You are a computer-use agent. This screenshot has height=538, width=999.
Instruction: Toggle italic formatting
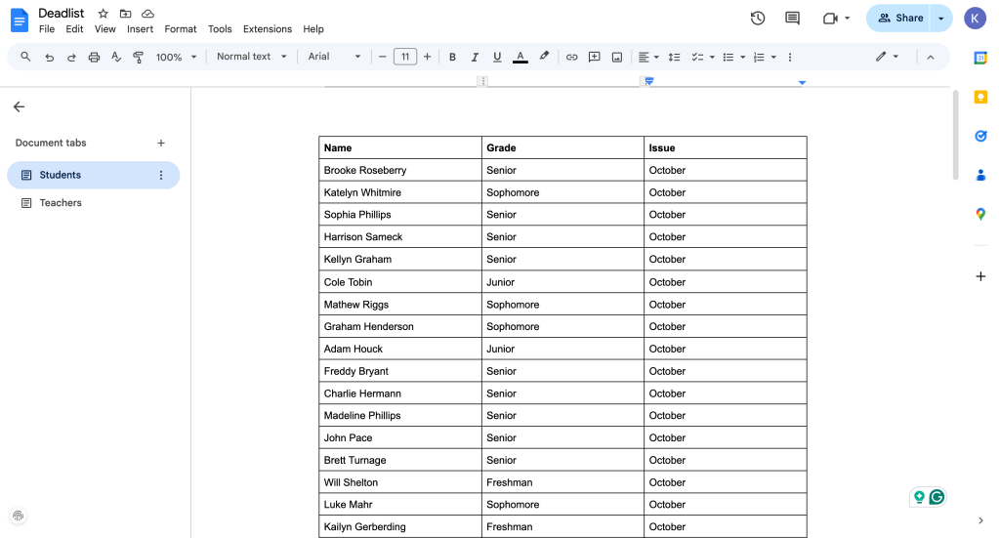point(475,57)
